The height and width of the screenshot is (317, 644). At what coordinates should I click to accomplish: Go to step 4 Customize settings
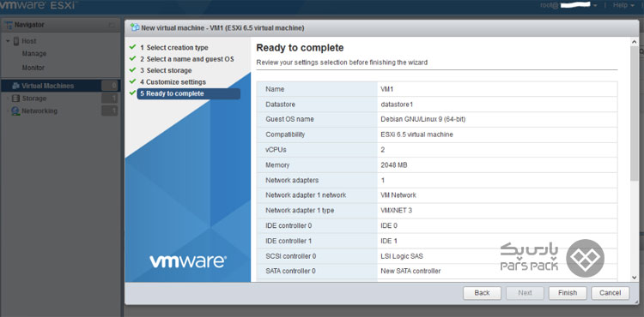tap(173, 82)
